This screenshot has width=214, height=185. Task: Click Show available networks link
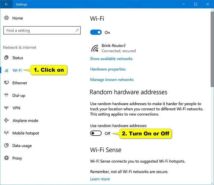pos(111,59)
